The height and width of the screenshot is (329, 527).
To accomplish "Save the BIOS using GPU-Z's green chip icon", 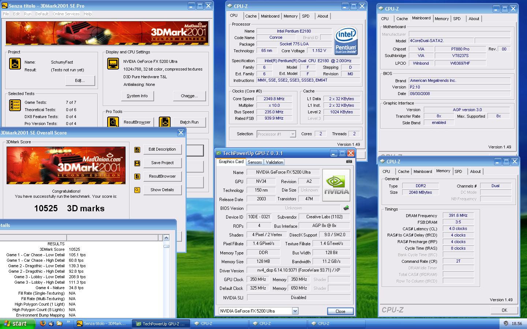I will [x=346, y=208].
